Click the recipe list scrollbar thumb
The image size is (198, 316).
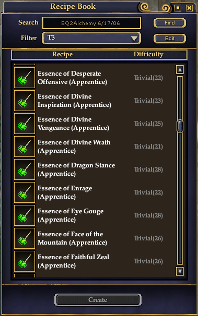click(180, 126)
